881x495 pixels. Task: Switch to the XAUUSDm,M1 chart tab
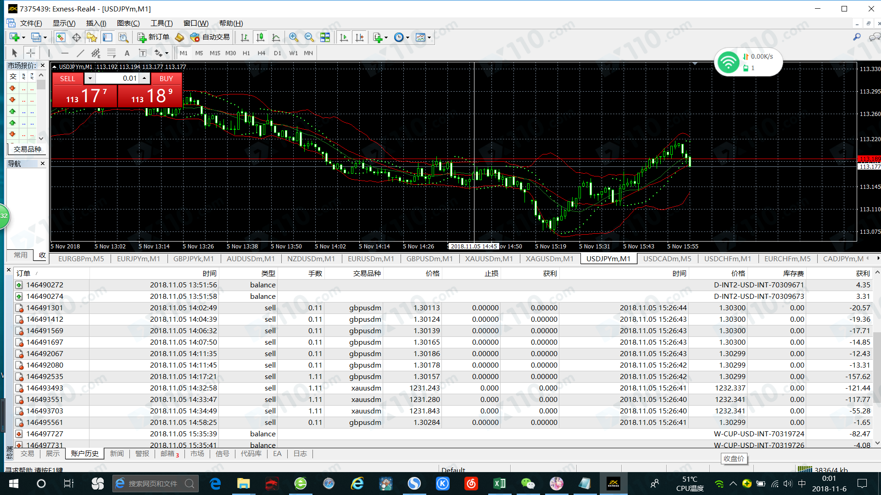pos(489,259)
